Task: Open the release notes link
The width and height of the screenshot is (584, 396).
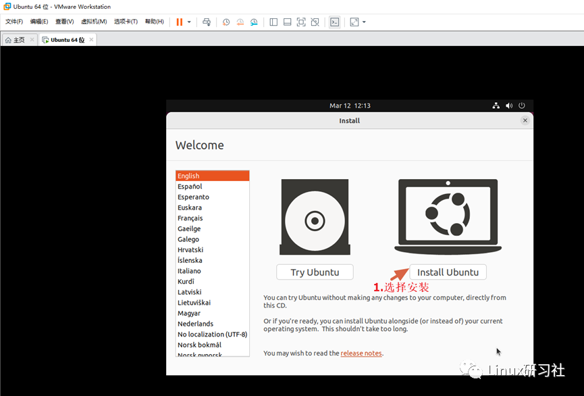Action: point(361,353)
